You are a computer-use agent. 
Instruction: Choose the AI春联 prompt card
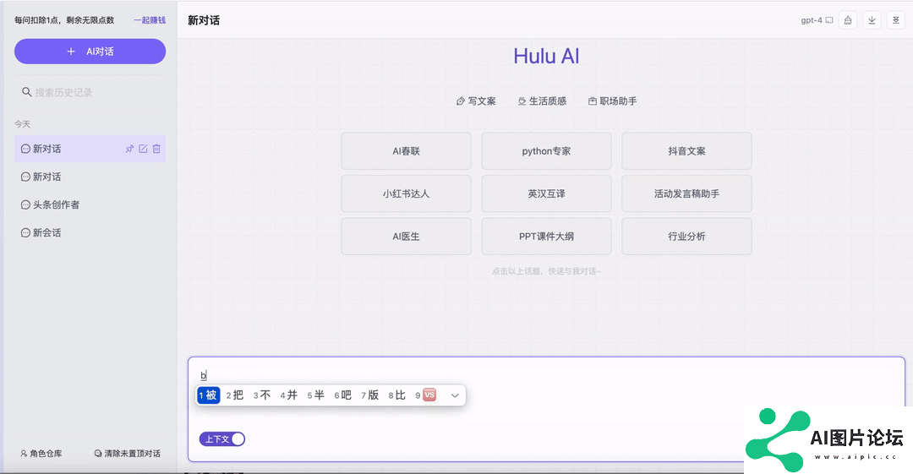pos(406,150)
